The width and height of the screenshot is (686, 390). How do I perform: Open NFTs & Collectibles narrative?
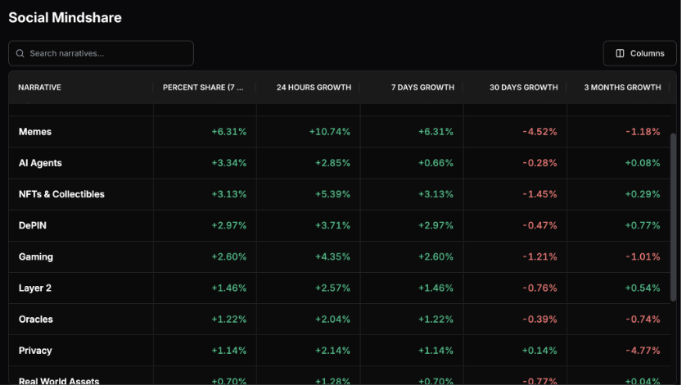[x=61, y=194]
